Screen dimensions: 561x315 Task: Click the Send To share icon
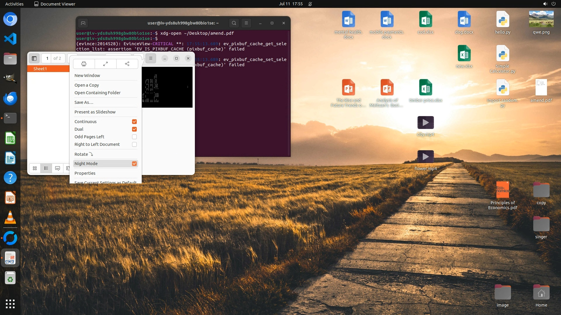[x=127, y=64]
